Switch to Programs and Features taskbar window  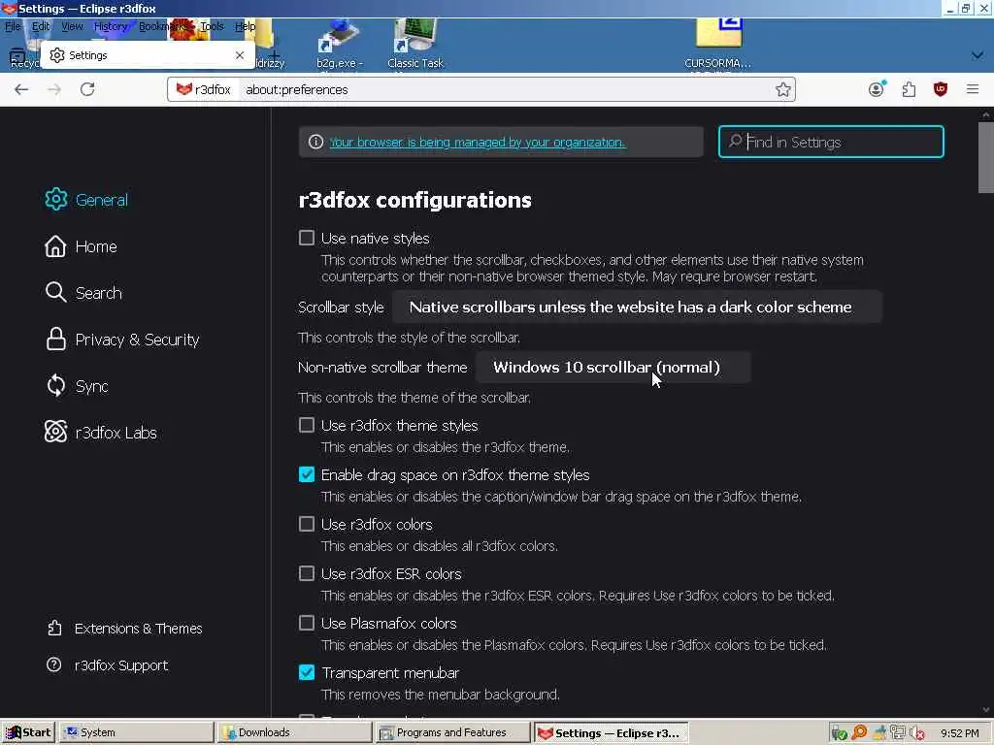click(x=452, y=732)
